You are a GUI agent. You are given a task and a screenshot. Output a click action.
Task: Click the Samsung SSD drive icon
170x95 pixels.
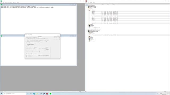tap(88, 30)
